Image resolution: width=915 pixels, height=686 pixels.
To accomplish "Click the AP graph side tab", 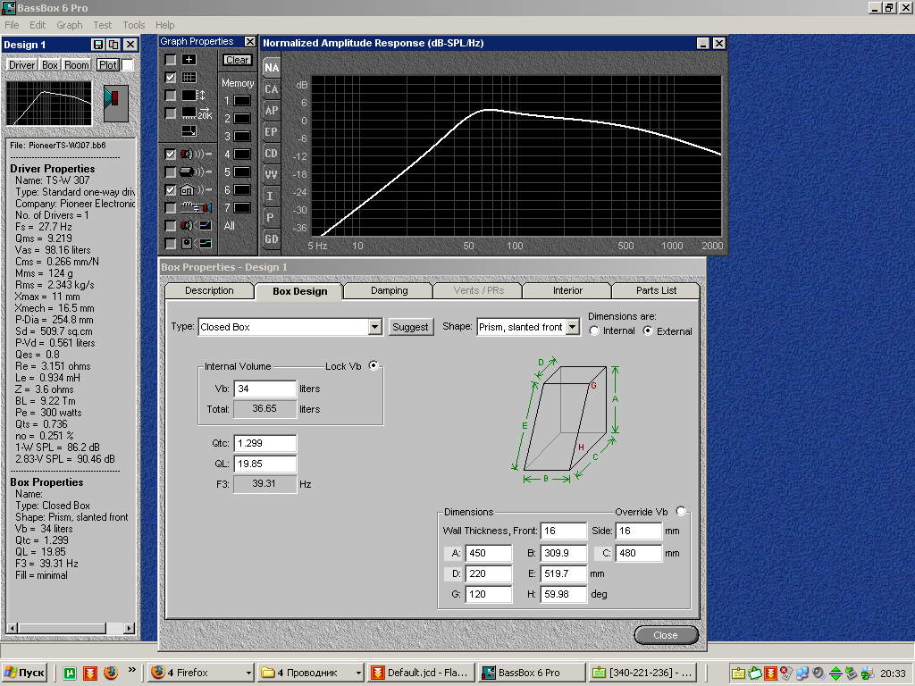I will coord(271,111).
